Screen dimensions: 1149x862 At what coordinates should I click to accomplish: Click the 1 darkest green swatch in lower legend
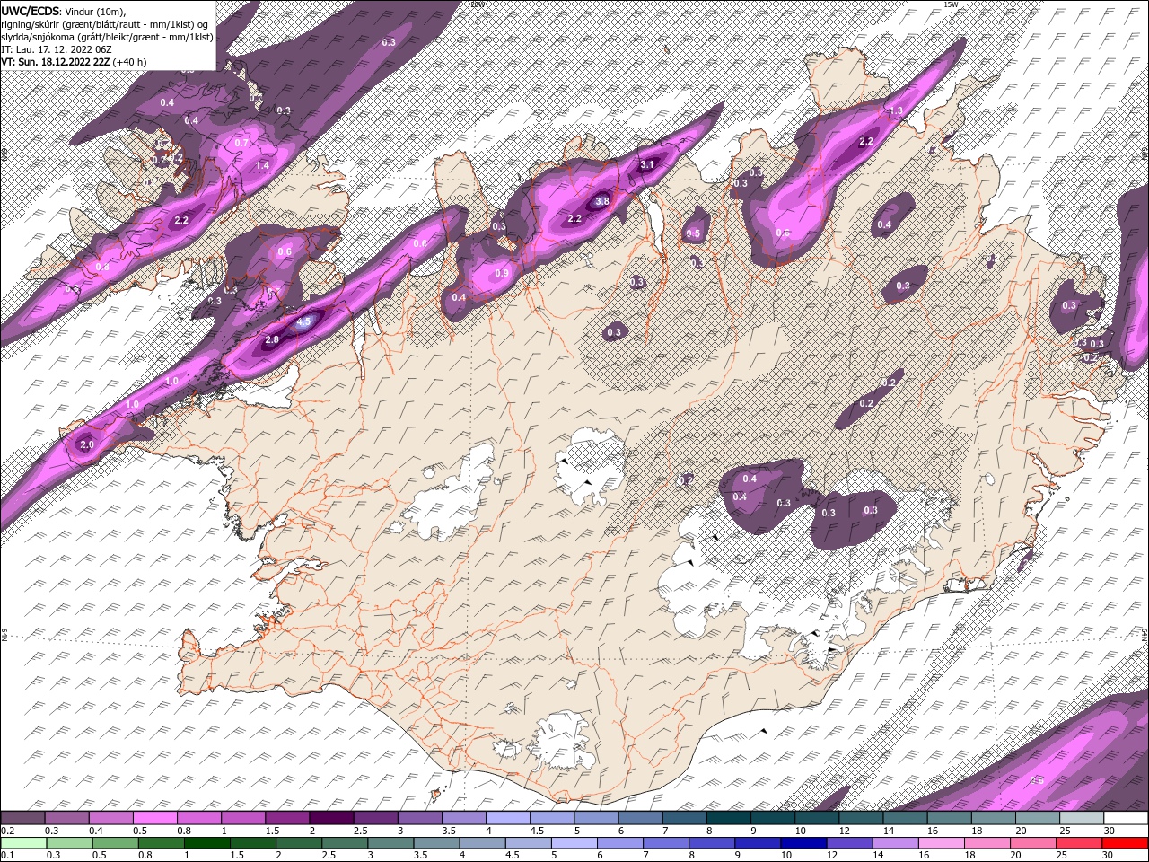tap(206, 843)
